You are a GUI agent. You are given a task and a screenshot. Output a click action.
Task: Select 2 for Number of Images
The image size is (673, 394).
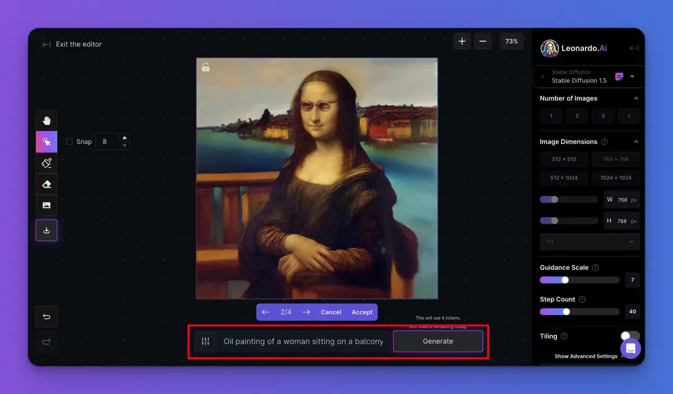[577, 116]
